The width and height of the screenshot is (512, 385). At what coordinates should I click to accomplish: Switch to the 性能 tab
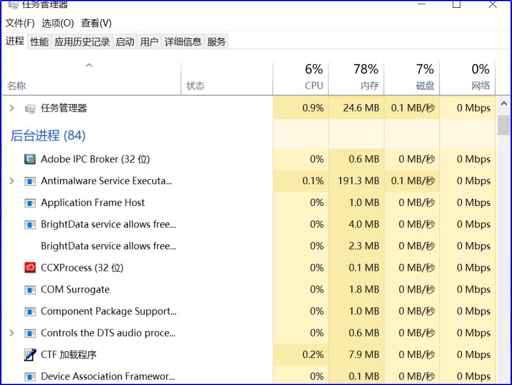pyautogui.click(x=39, y=42)
